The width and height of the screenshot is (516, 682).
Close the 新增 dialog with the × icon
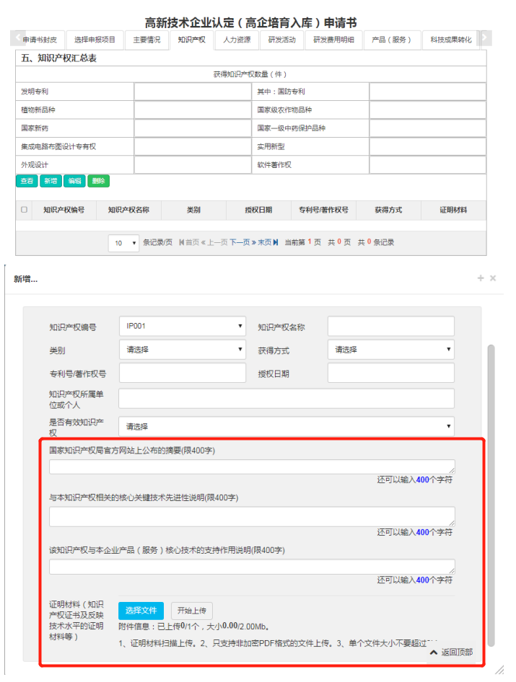pos(493,278)
